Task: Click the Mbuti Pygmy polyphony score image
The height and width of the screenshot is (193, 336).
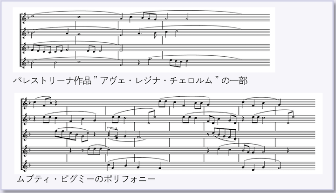Action: click(168, 133)
